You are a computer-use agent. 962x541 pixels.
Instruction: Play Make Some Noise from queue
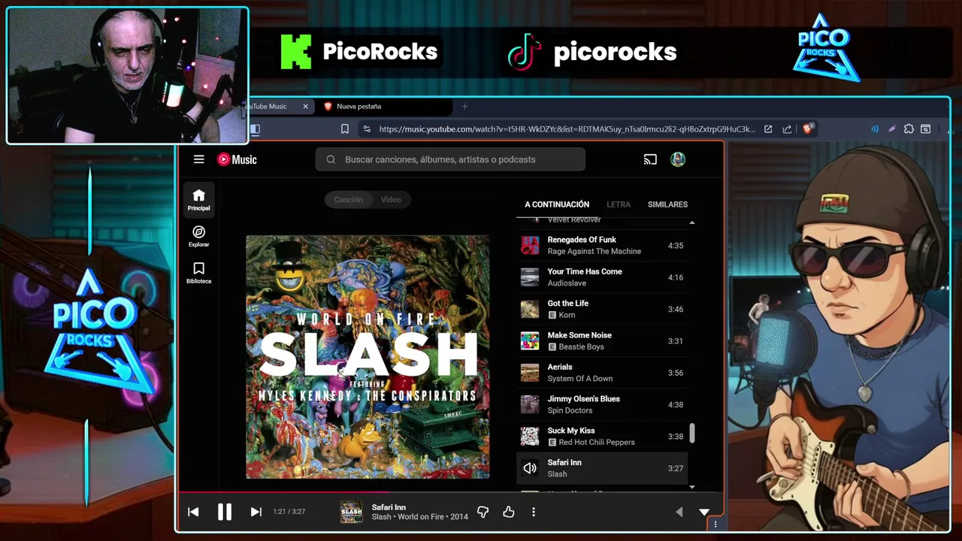602,340
